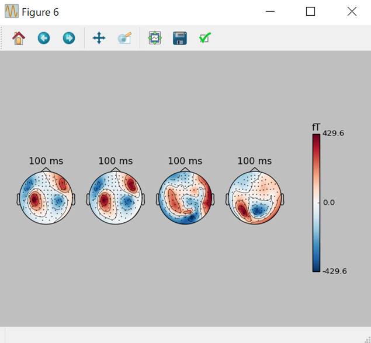The width and height of the screenshot is (371, 343).
Task: Reset view with the Home icon
Action: pyautogui.click(x=19, y=38)
